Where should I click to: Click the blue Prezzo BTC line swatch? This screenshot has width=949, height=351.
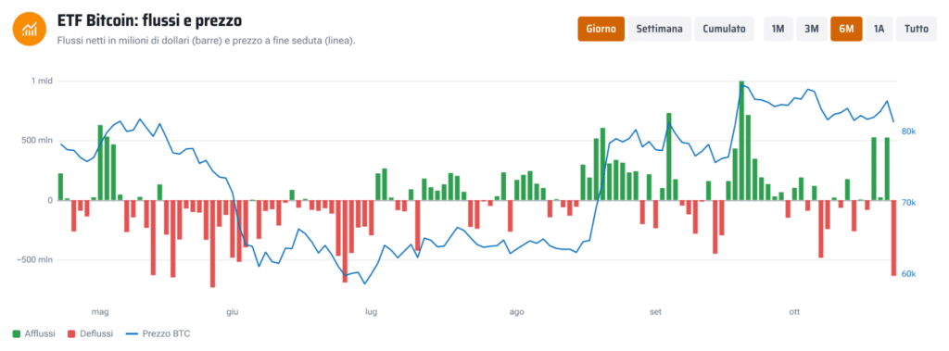point(132,333)
